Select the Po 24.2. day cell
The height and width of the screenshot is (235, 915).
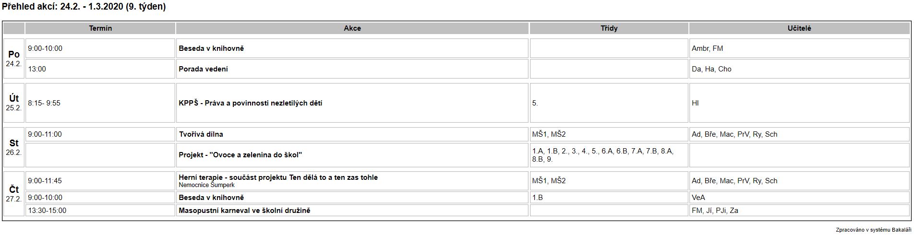tap(14, 59)
